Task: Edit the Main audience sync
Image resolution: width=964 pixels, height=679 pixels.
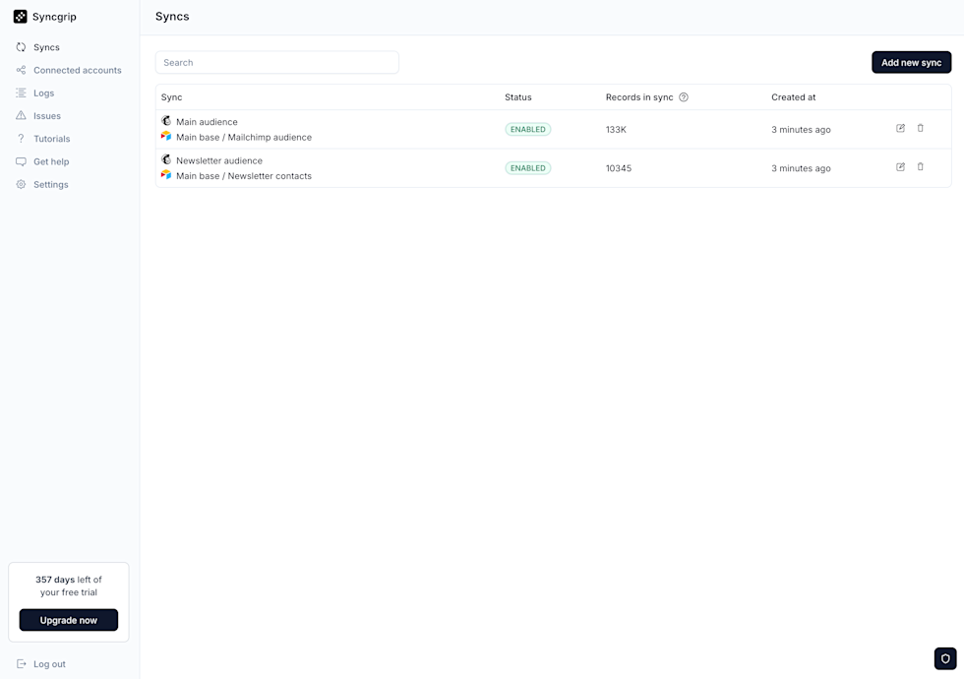Action: 900,128
